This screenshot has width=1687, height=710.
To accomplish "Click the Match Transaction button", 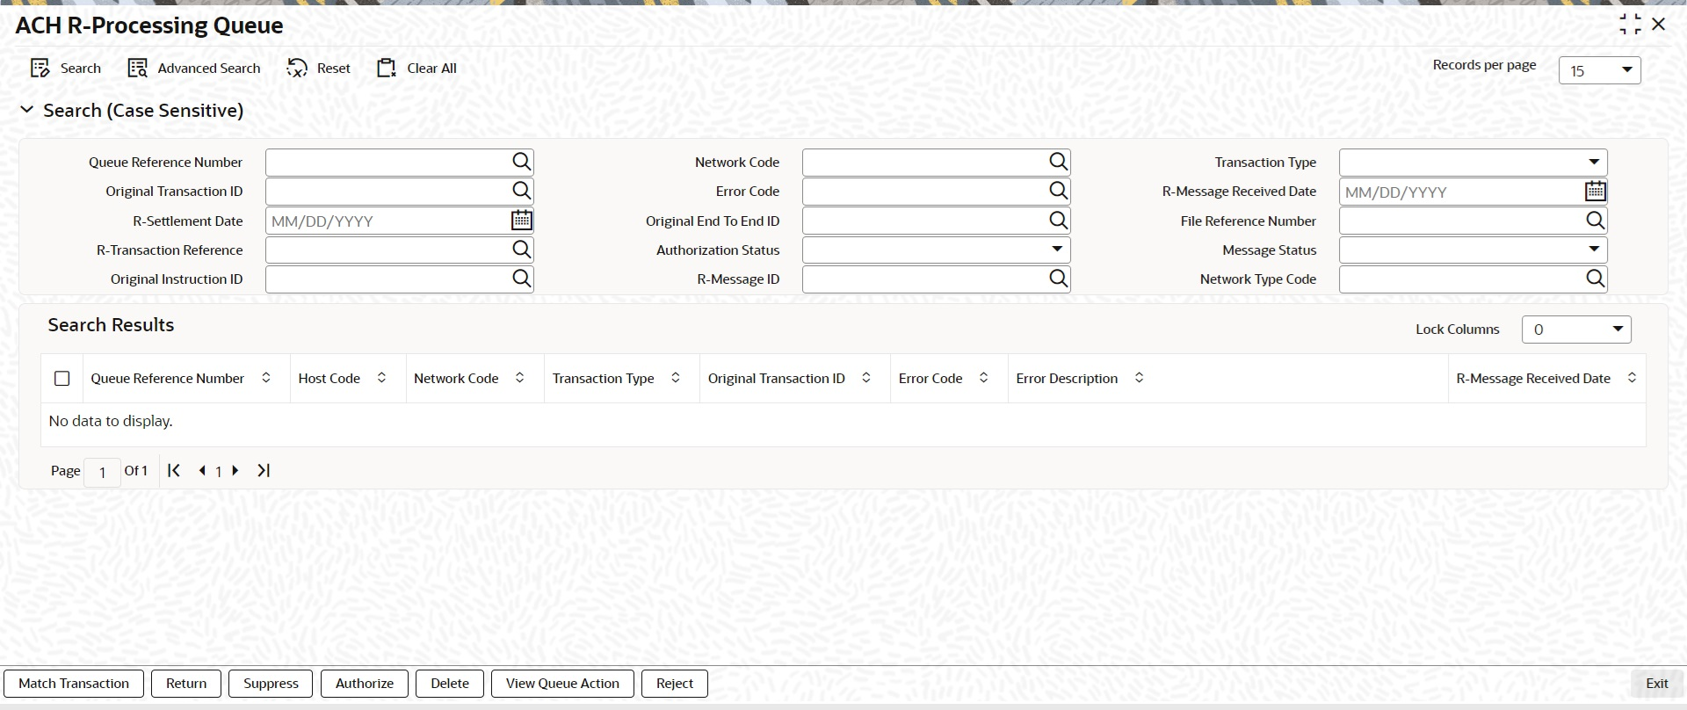I will click(74, 684).
